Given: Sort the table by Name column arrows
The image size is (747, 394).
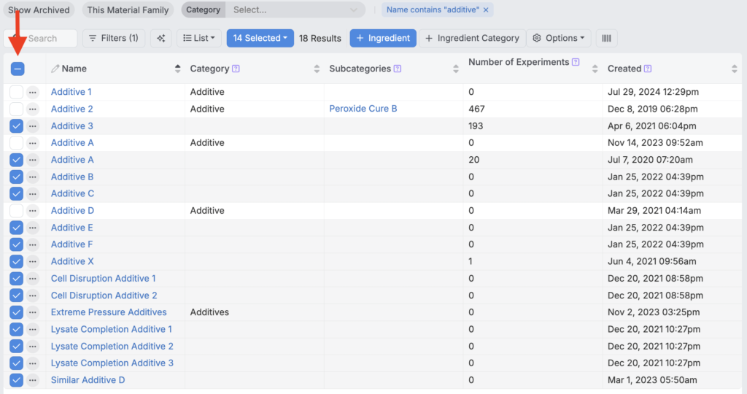Looking at the screenshot, I should click(177, 69).
